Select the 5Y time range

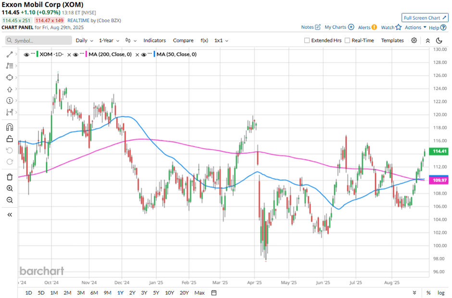coord(156,293)
